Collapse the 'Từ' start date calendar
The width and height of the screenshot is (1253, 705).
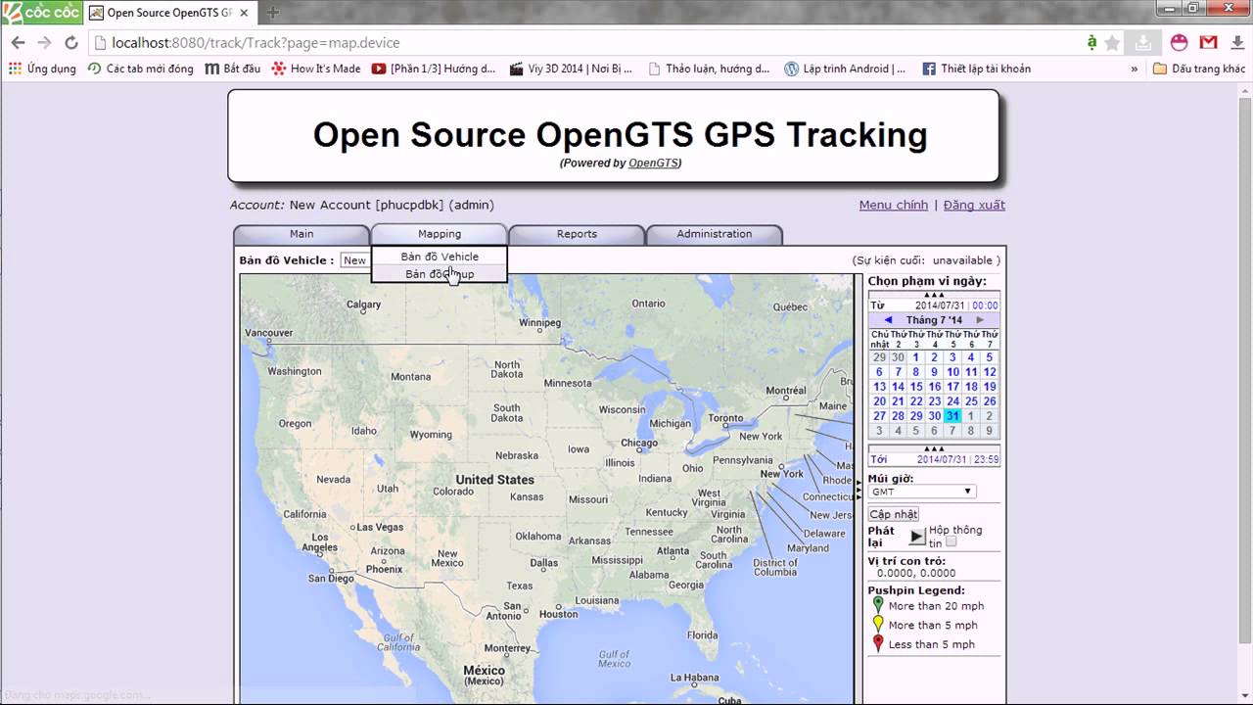point(934,295)
